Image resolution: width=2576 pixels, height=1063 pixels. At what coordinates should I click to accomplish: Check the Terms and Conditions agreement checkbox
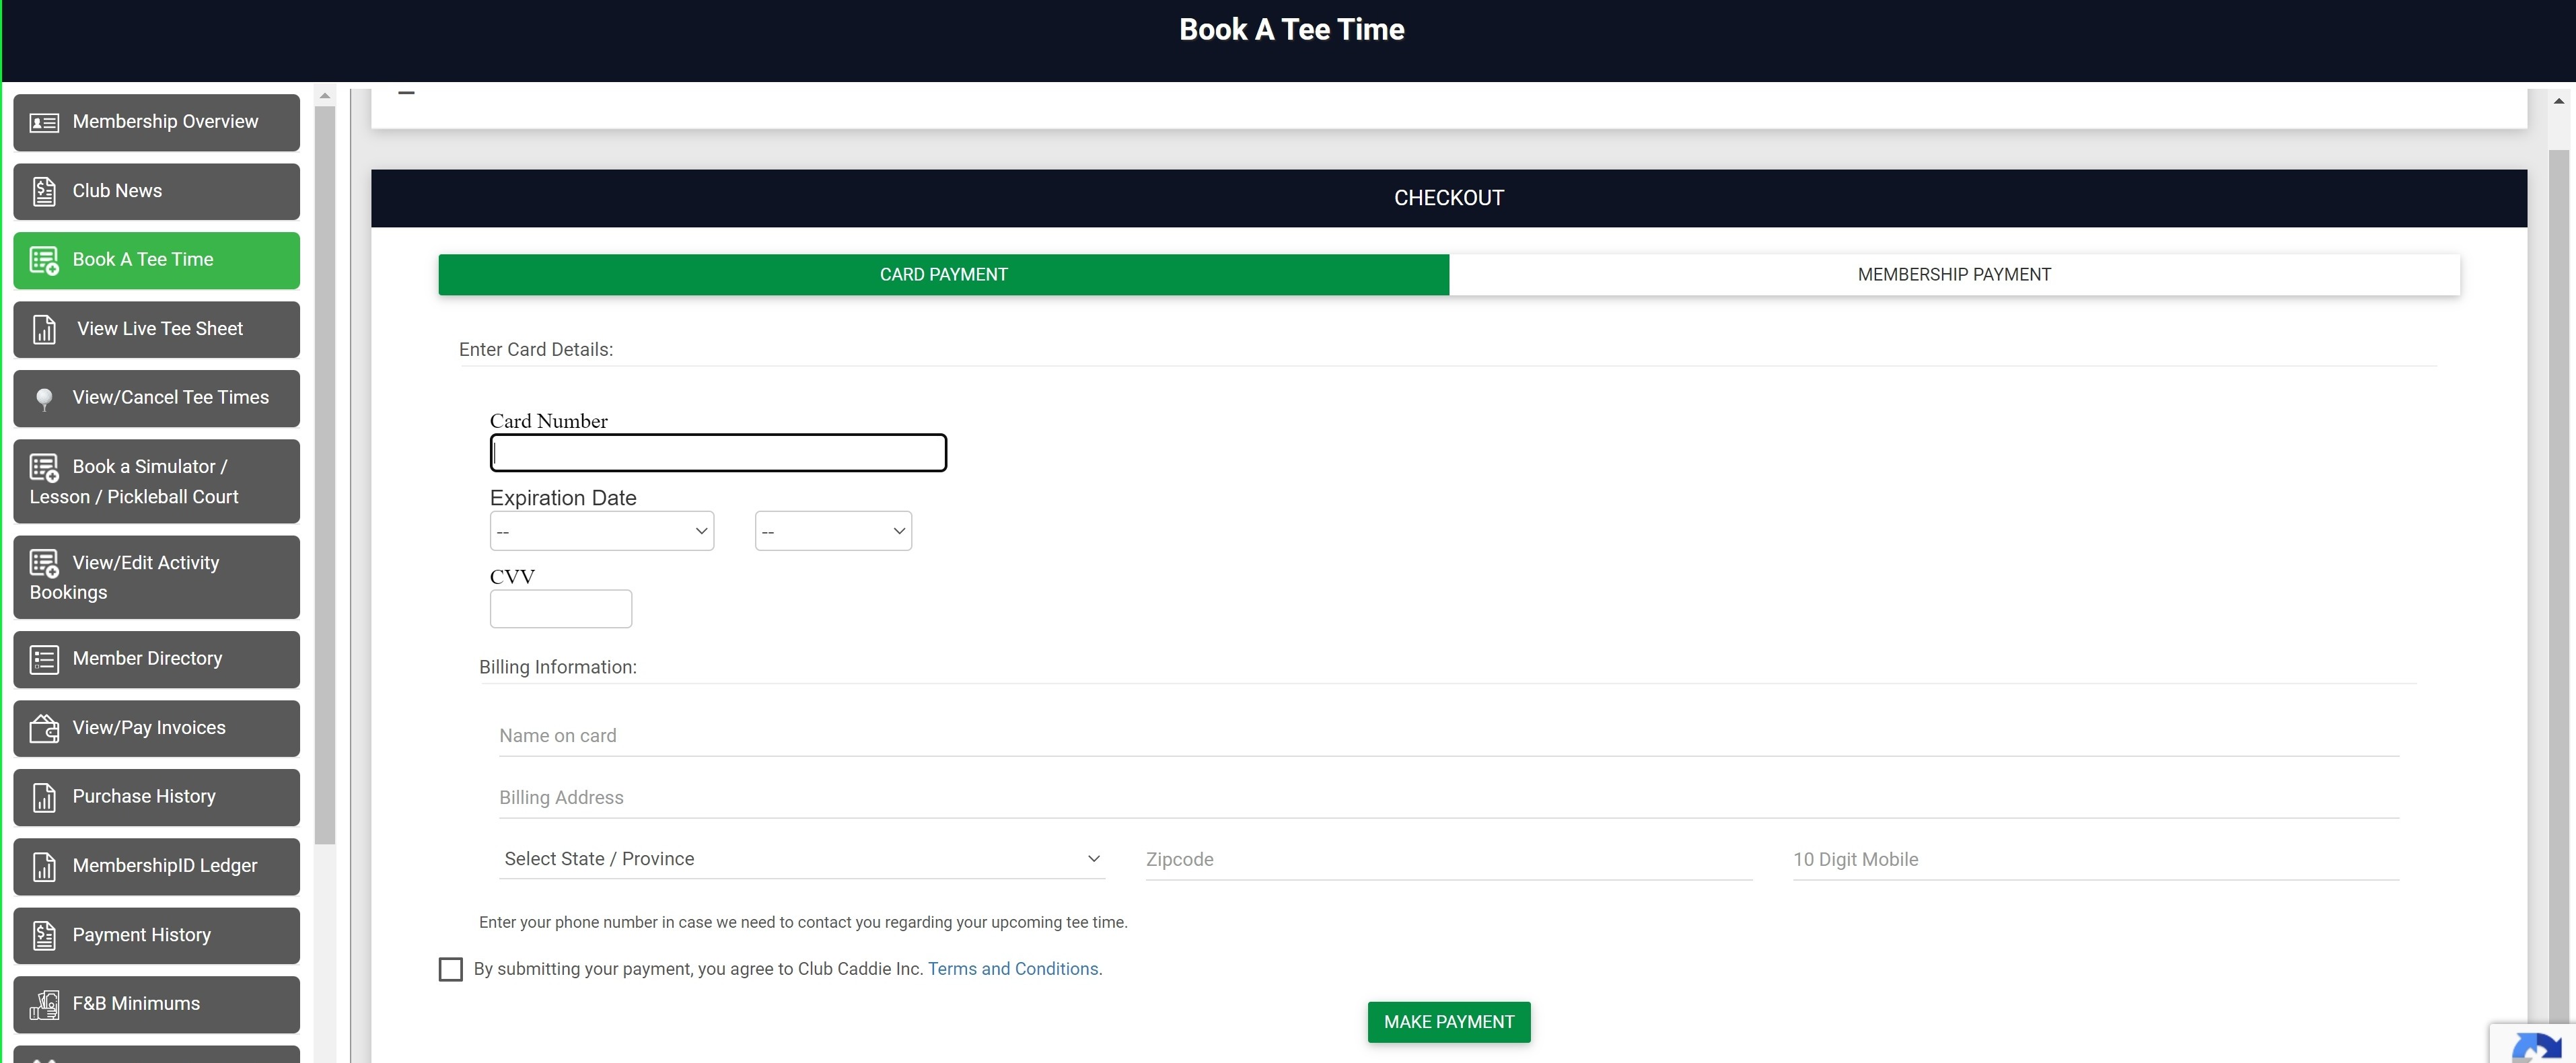tap(450, 969)
